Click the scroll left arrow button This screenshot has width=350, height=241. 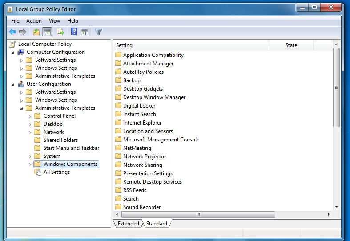coord(117,214)
